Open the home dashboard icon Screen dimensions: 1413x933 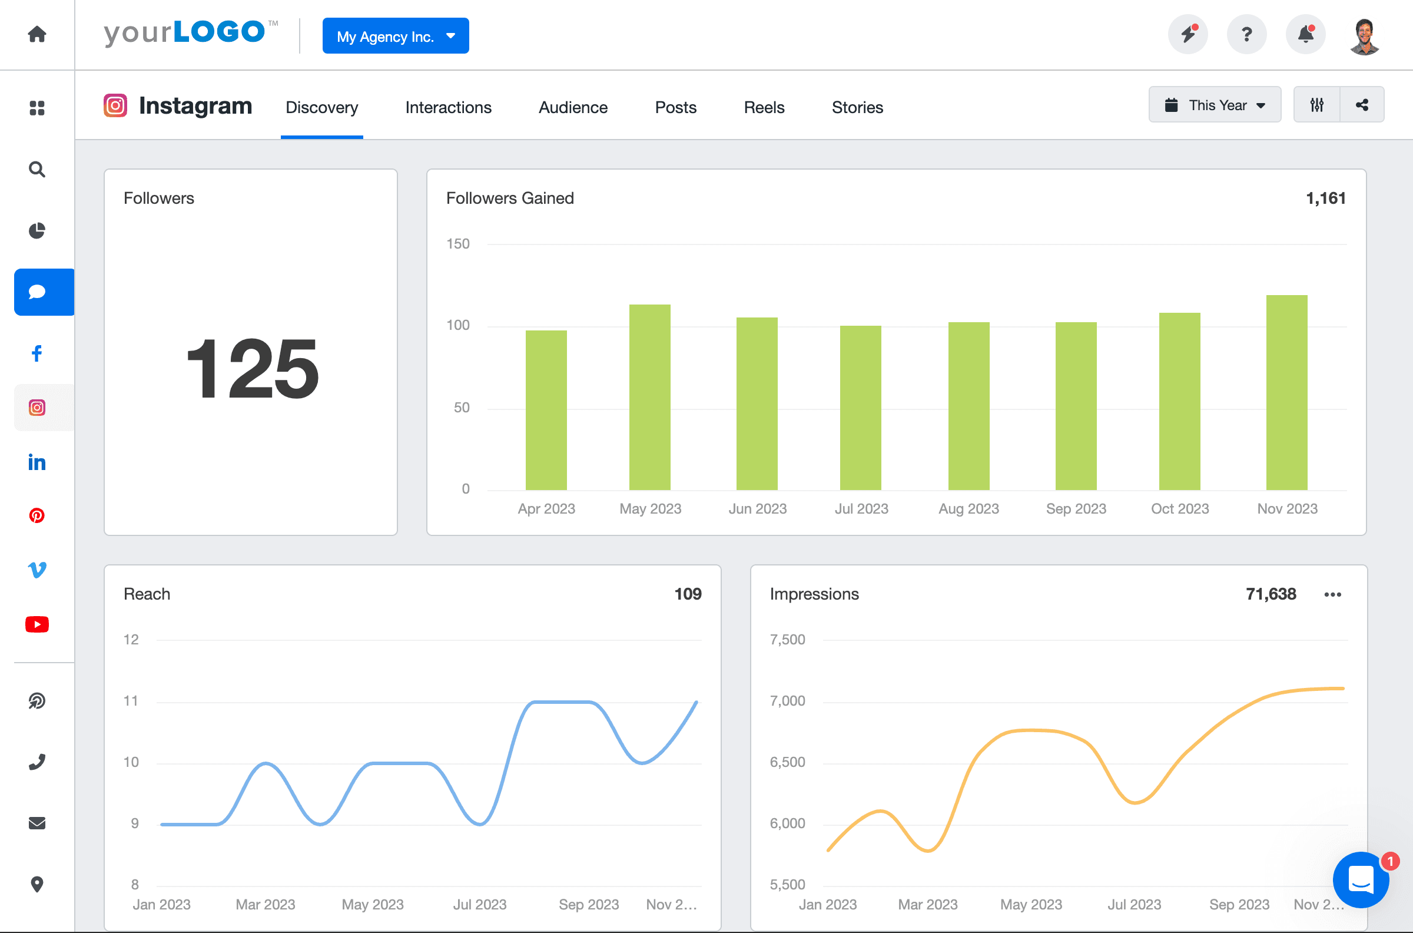(x=37, y=35)
